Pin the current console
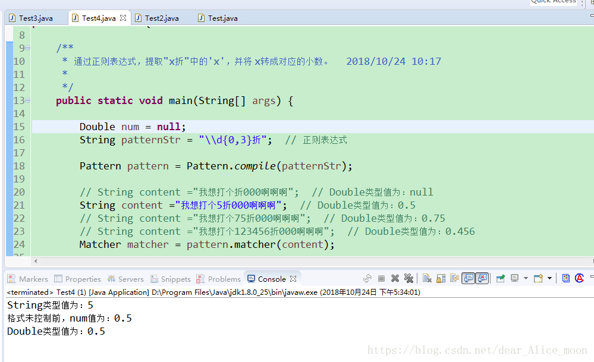The height and width of the screenshot is (362, 594). click(501, 278)
